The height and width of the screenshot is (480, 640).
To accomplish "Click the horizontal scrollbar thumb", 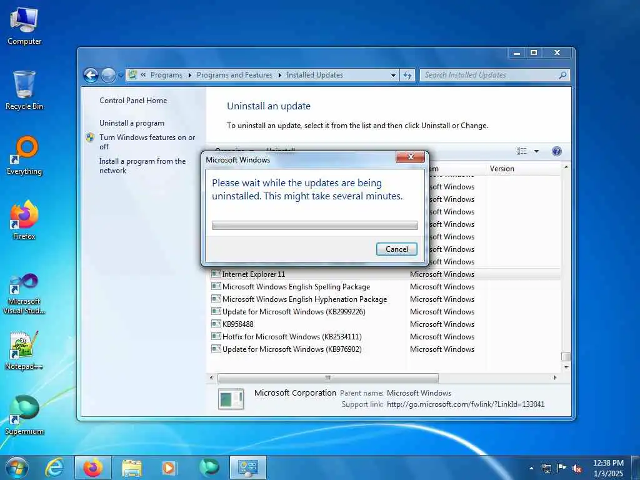I will [x=327, y=377].
